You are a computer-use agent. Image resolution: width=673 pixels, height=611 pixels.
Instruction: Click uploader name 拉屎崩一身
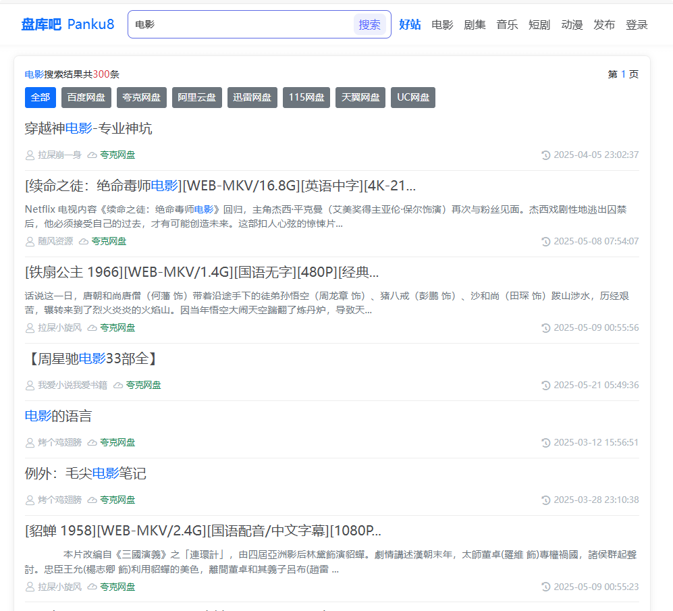coord(59,155)
